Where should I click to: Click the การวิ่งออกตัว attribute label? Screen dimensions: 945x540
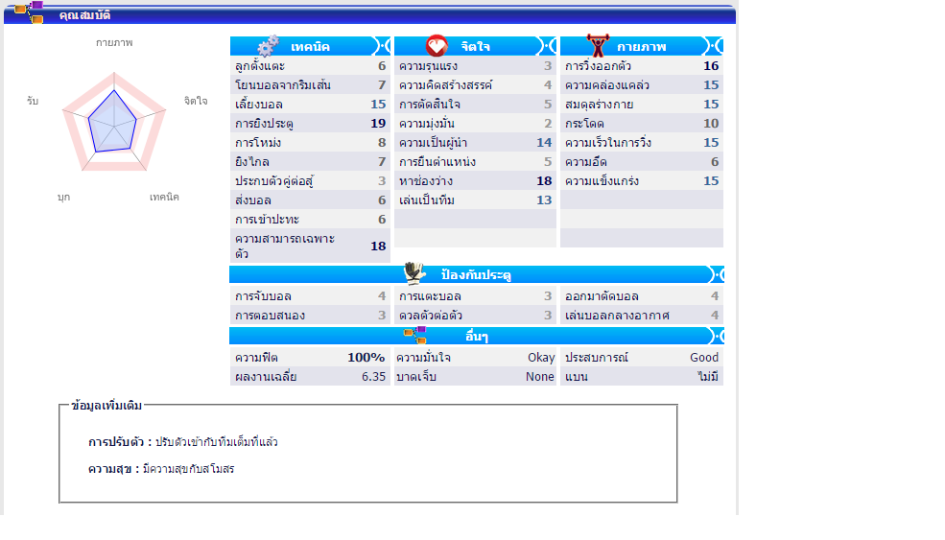click(598, 65)
